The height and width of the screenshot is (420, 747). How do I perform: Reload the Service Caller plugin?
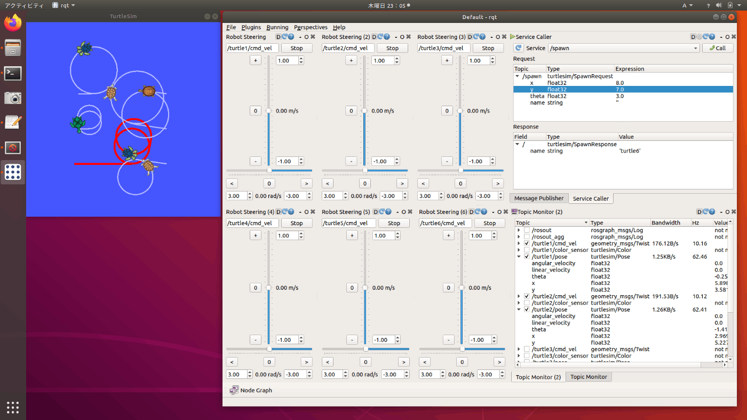705,37
